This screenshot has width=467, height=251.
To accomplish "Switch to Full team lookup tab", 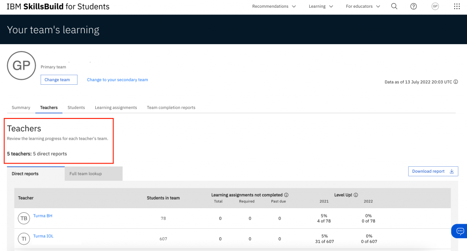I will pyautogui.click(x=93, y=174).
